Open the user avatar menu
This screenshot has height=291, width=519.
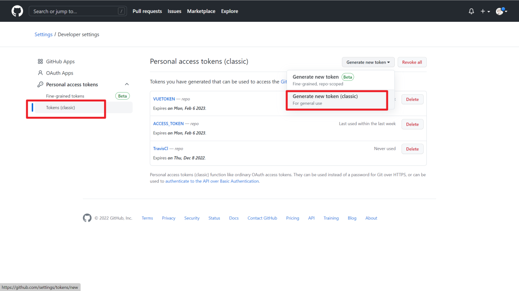click(501, 11)
